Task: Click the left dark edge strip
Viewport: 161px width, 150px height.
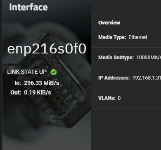Action: (x=1, y=75)
